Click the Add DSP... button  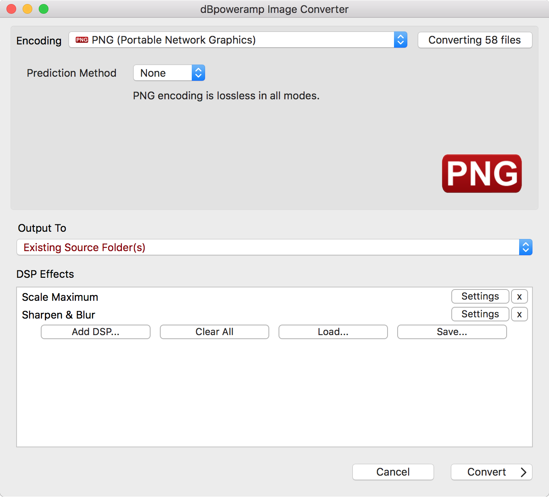pos(96,332)
